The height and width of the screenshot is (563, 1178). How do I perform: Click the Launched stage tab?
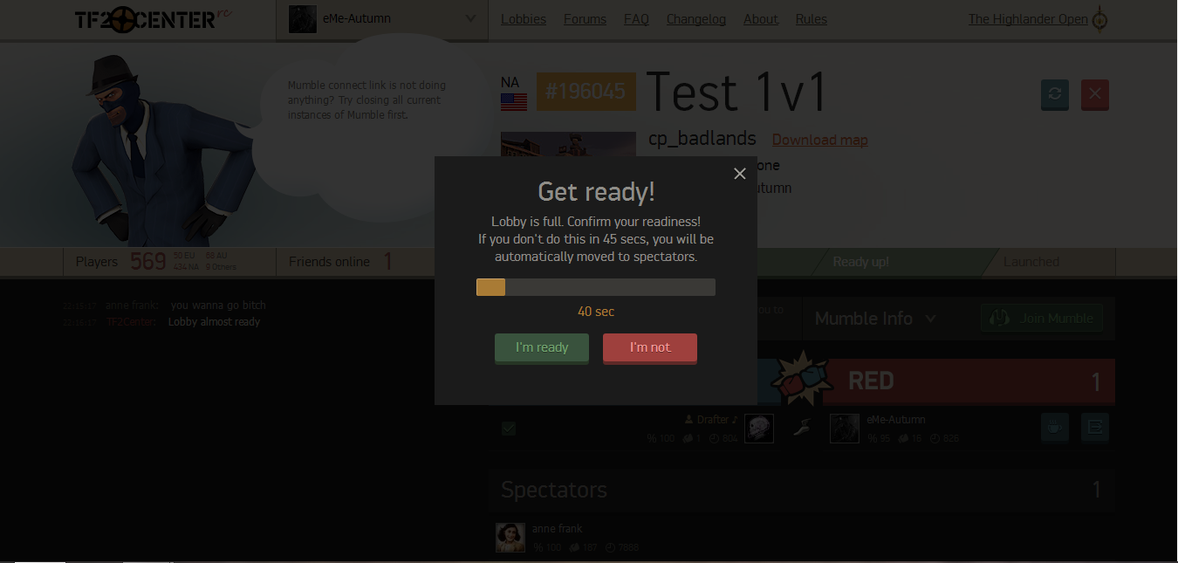click(x=1031, y=262)
